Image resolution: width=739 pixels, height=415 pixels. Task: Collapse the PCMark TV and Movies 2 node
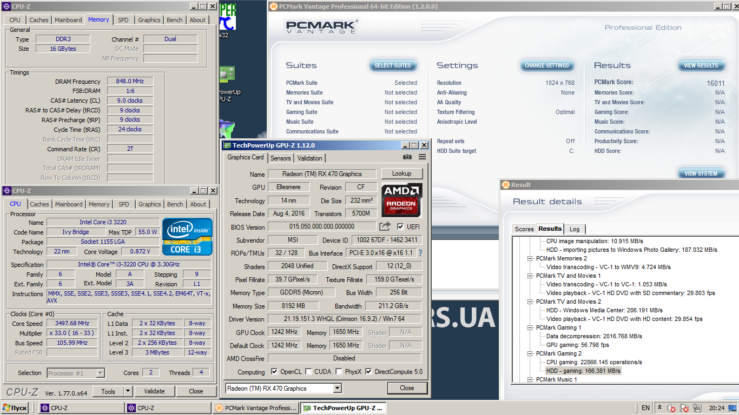tap(531, 302)
